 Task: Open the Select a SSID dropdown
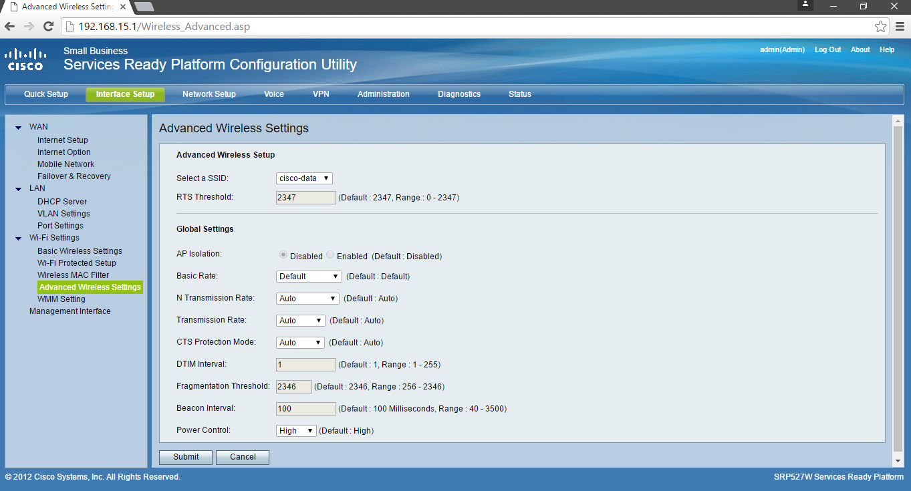[304, 178]
